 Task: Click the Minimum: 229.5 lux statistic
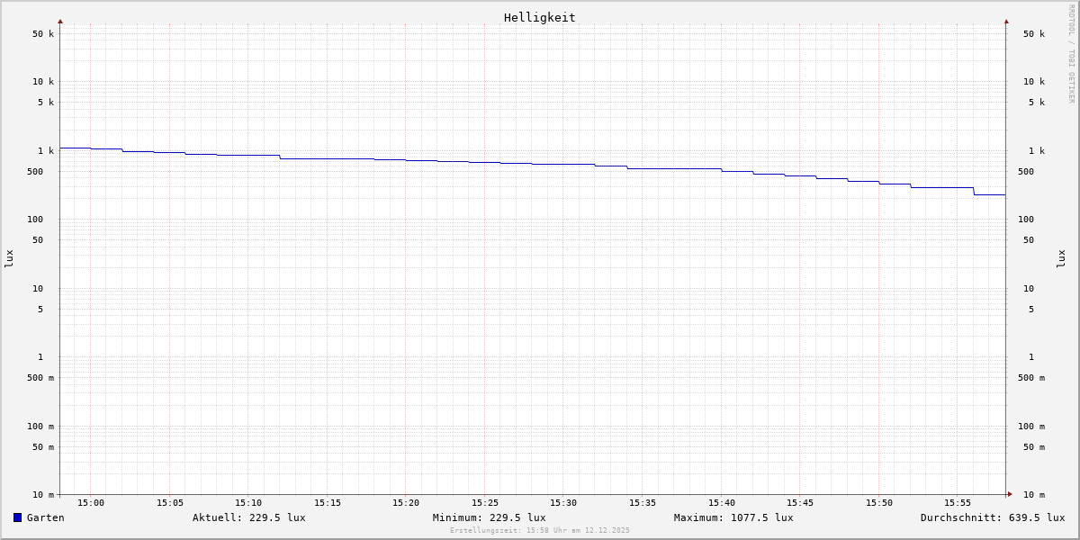(489, 517)
